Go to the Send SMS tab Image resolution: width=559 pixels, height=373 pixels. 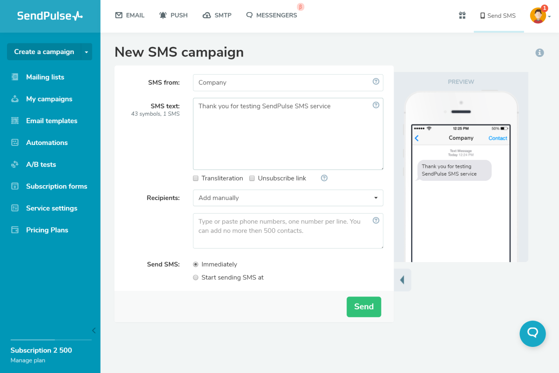pyautogui.click(x=498, y=16)
